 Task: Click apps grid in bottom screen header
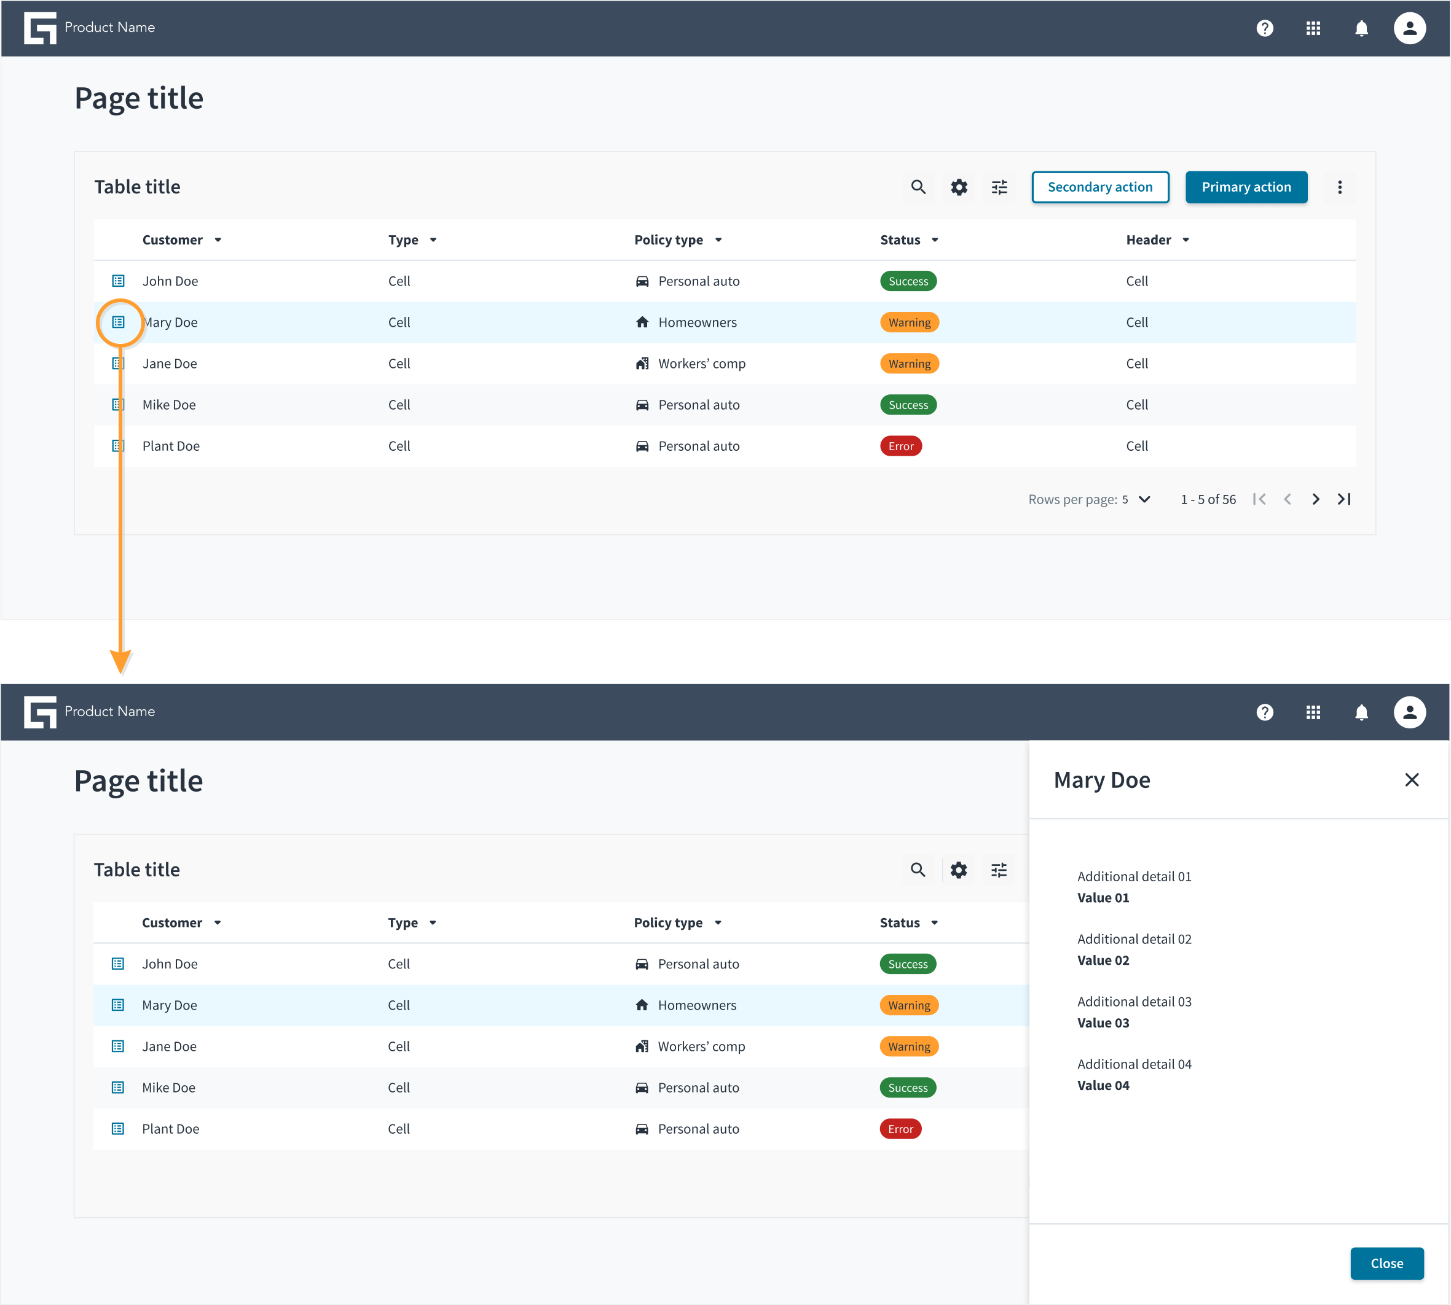tap(1313, 712)
